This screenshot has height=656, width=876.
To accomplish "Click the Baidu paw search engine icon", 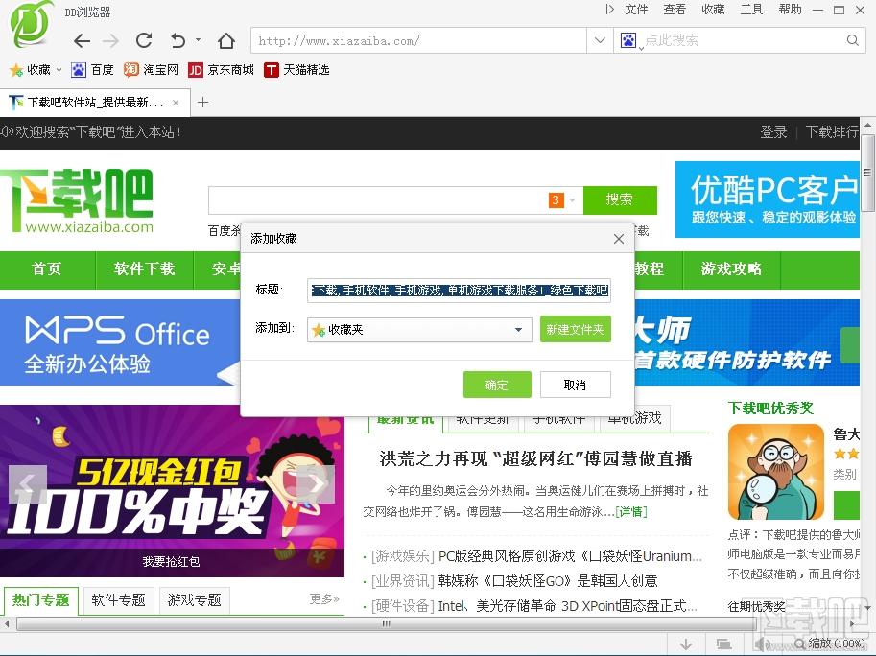I will [x=628, y=40].
